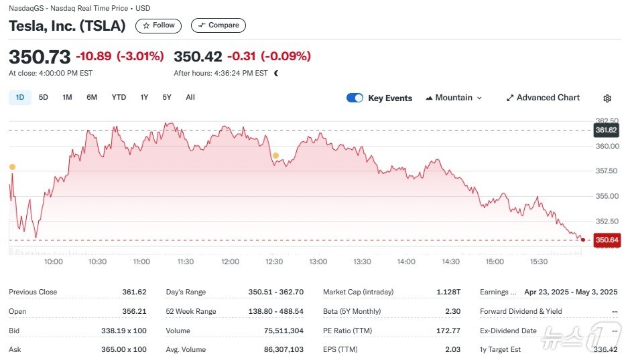Open chart settings gear icon
Viewport: 628px width, 360px height.
pyautogui.click(x=607, y=98)
